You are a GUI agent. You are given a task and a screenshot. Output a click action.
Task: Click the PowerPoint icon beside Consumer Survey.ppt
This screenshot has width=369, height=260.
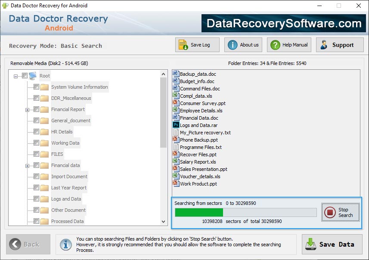176,103
